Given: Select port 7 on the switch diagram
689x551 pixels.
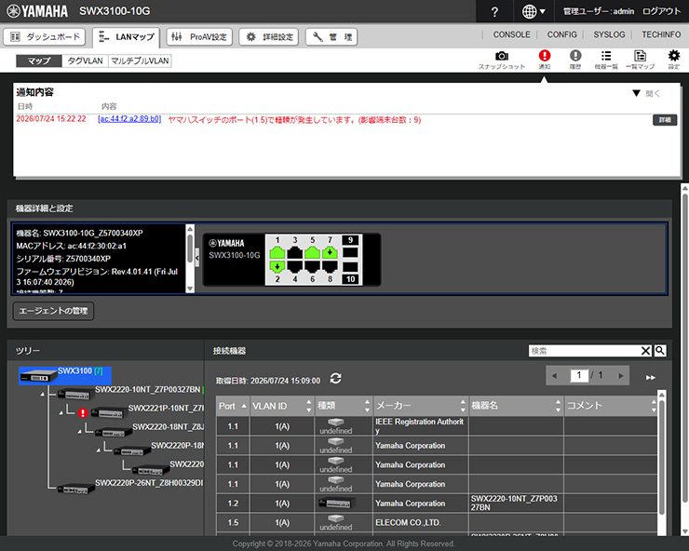Looking at the screenshot, I should point(330,252).
